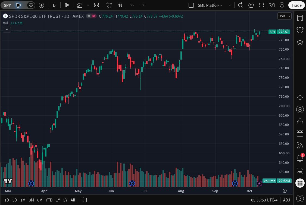
Task: Open the ideas lightbulb icon
Action: [282, 5]
